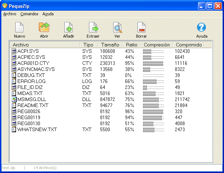Select the ACPI.SYS file name
The width and height of the screenshot is (224, 173).
coord(28,51)
